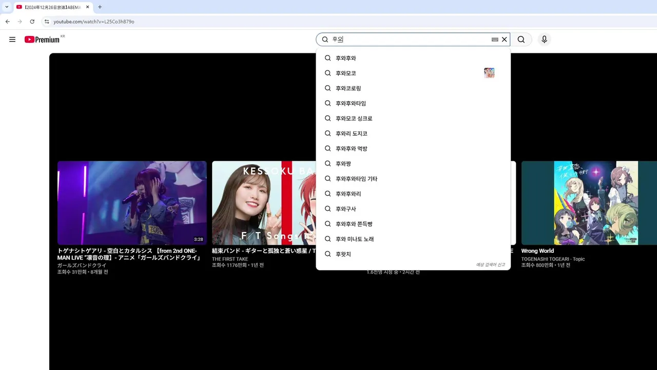Close the ABEMA YouTube tab
This screenshot has width=657, height=370.
(x=88, y=7)
